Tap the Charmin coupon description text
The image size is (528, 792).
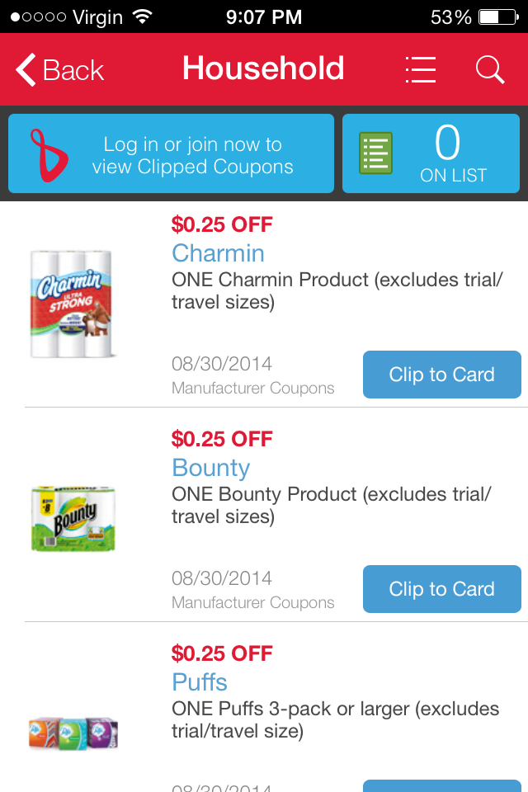[337, 291]
